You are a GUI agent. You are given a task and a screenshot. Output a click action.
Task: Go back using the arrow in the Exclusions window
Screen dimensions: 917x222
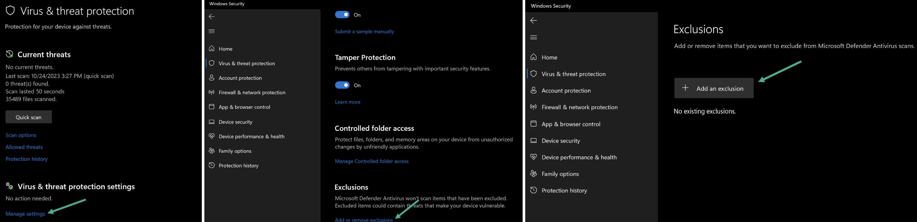click(534, 21)
